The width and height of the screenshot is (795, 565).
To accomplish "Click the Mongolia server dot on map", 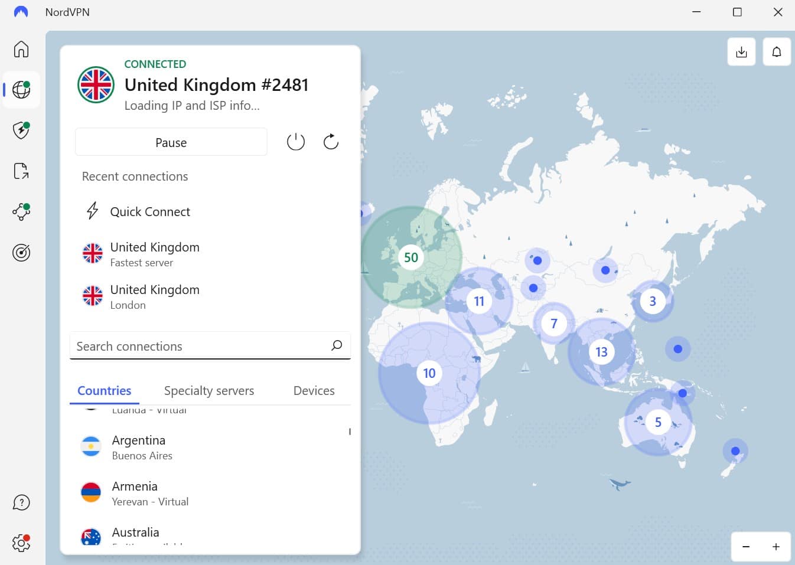I will pos(605,270).
